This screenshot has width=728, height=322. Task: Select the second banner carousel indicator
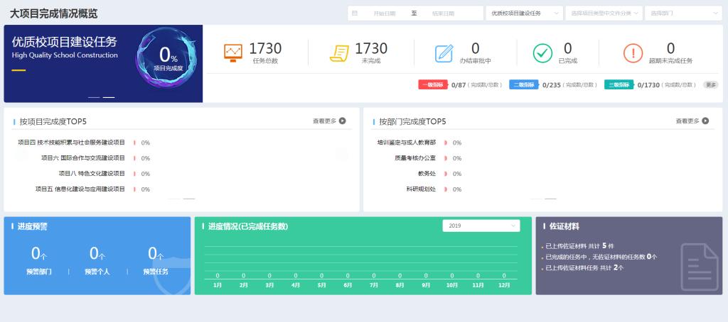(x=109, y=97)
